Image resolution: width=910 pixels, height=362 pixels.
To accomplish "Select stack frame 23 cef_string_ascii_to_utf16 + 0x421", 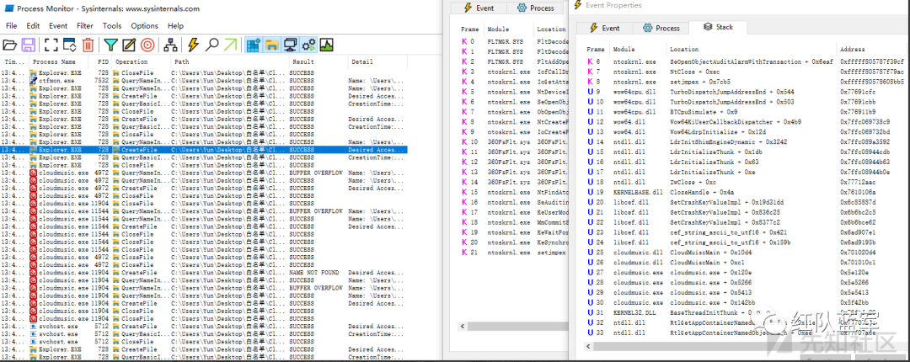I will point(743,232).
